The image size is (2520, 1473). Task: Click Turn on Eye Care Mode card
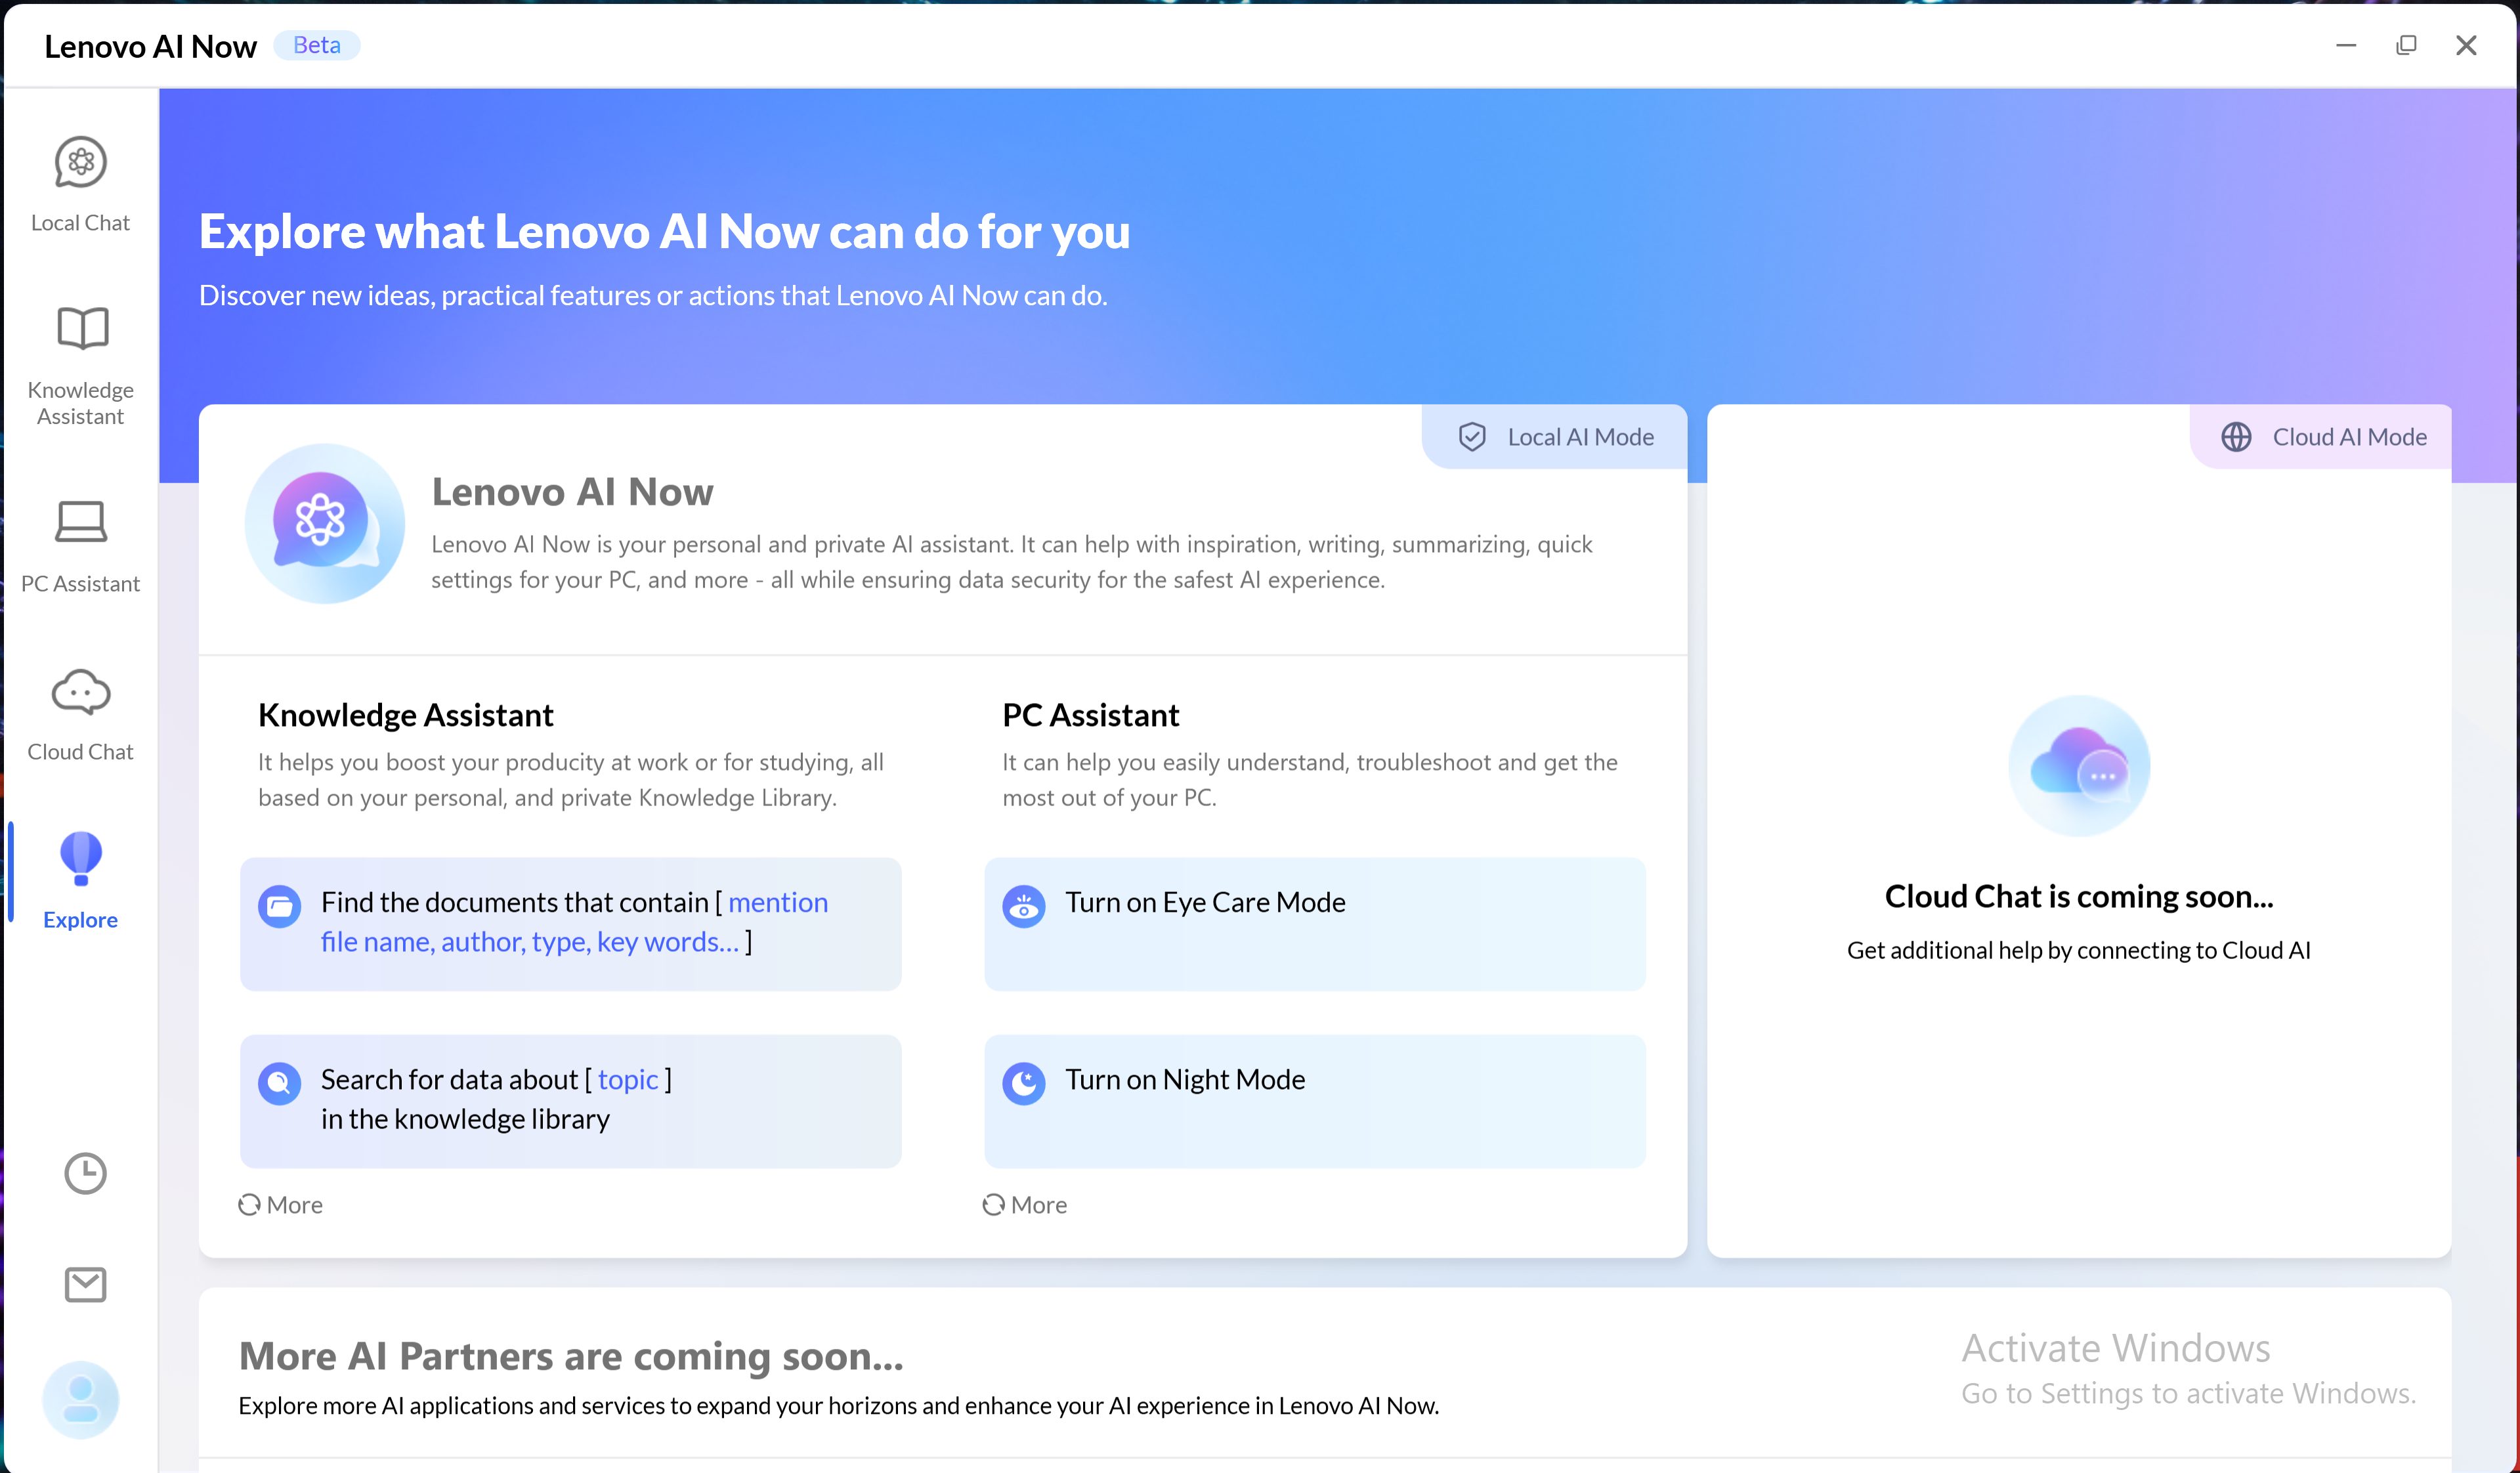point(1314,923)
